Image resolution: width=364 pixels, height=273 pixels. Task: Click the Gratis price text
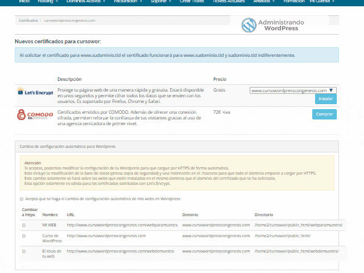coord(219,90)
